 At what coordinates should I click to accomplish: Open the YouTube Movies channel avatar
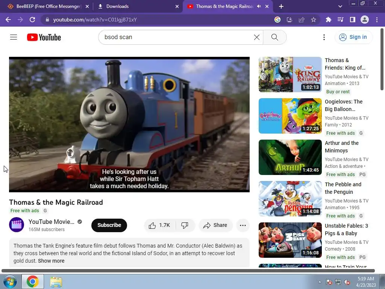(17, 225)
